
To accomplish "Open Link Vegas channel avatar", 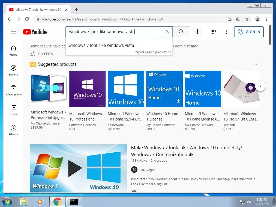I will 134,170.
